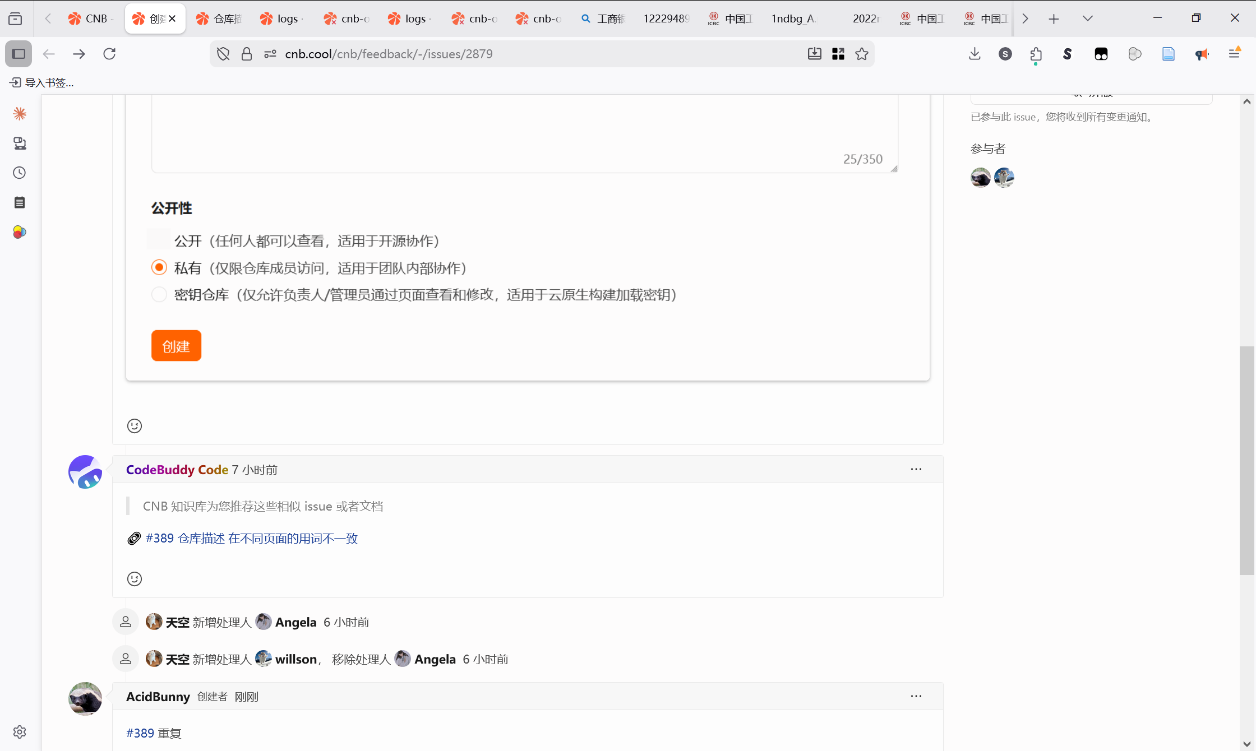Open the downloads icon on the toolbar

click(x=974, y=54)
